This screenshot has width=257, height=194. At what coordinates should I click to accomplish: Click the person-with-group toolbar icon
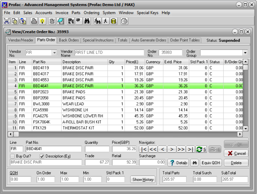click(x=98, y=21)
